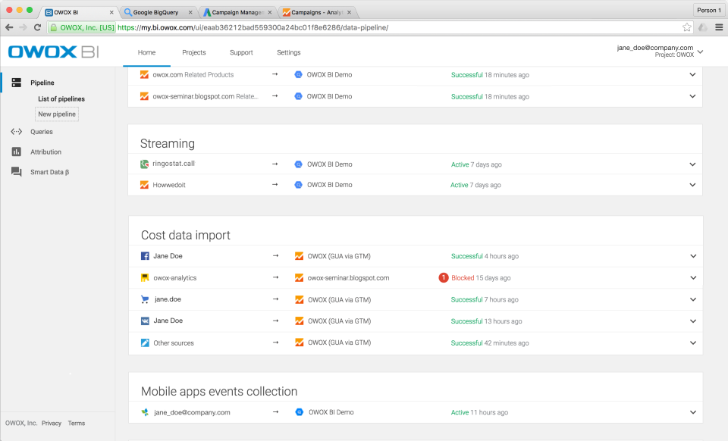Image resolution: width=728 pixels, height=441 pixels.
Task: Click the VK icon for Jane Doe
Action: 145,321
